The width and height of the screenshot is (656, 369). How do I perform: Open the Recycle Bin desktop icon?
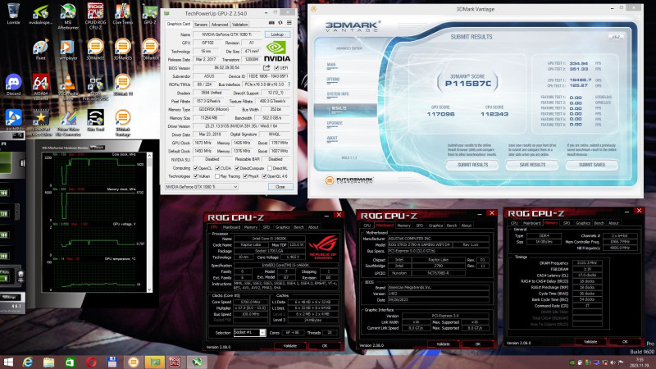pyautogui.click(x=13, y=14)
